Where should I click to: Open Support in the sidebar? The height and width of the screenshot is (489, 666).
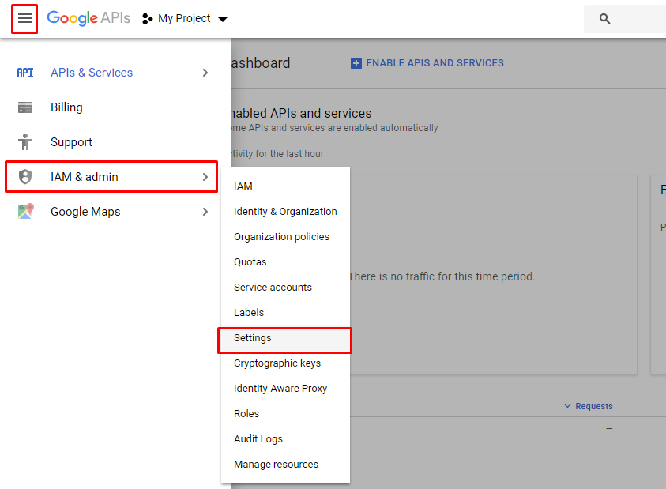point(111,142)
